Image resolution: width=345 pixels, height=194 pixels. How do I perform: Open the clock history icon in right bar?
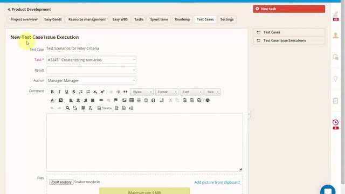(335, 122)
